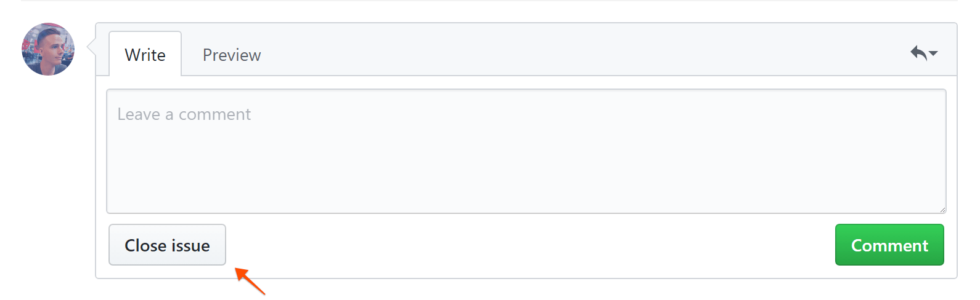The width and height of the screenshot is (980, 300).
Task: Switch to the Write tab
Action: (145, 54)
